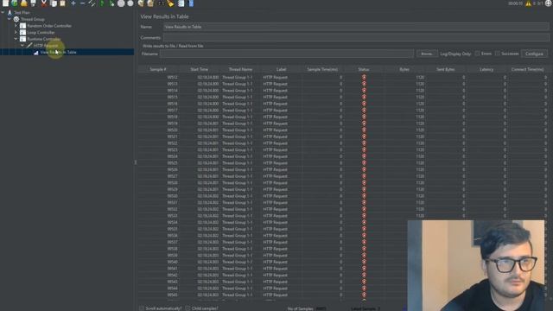Image resolution: width=553 pixels, height=311 pixels.
Task: Select Random Order Controller in tree
Action: (x=49, y=26)
